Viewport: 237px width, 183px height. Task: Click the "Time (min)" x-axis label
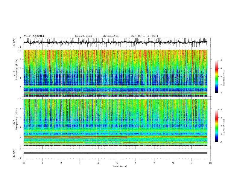coord(120,166)
